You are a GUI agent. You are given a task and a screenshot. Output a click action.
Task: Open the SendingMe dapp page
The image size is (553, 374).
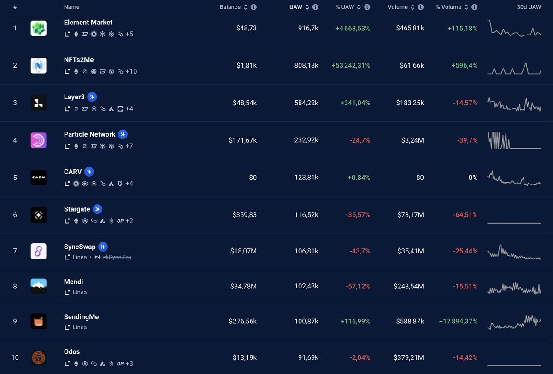point(81,317)
